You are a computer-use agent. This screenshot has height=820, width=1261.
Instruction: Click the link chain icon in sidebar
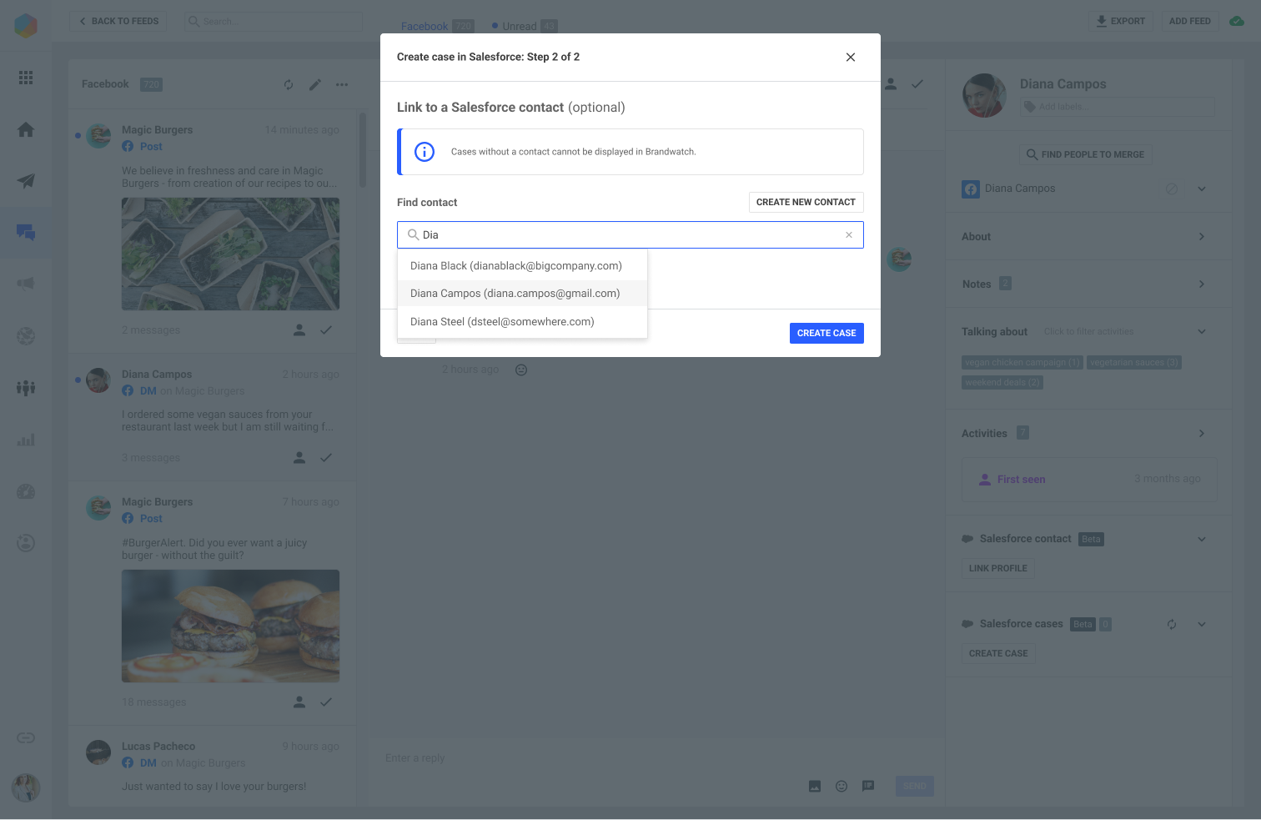click(x=26, y=737)
